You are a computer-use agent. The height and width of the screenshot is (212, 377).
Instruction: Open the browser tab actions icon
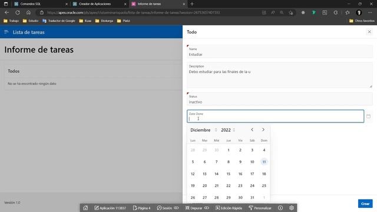[6, 4]
